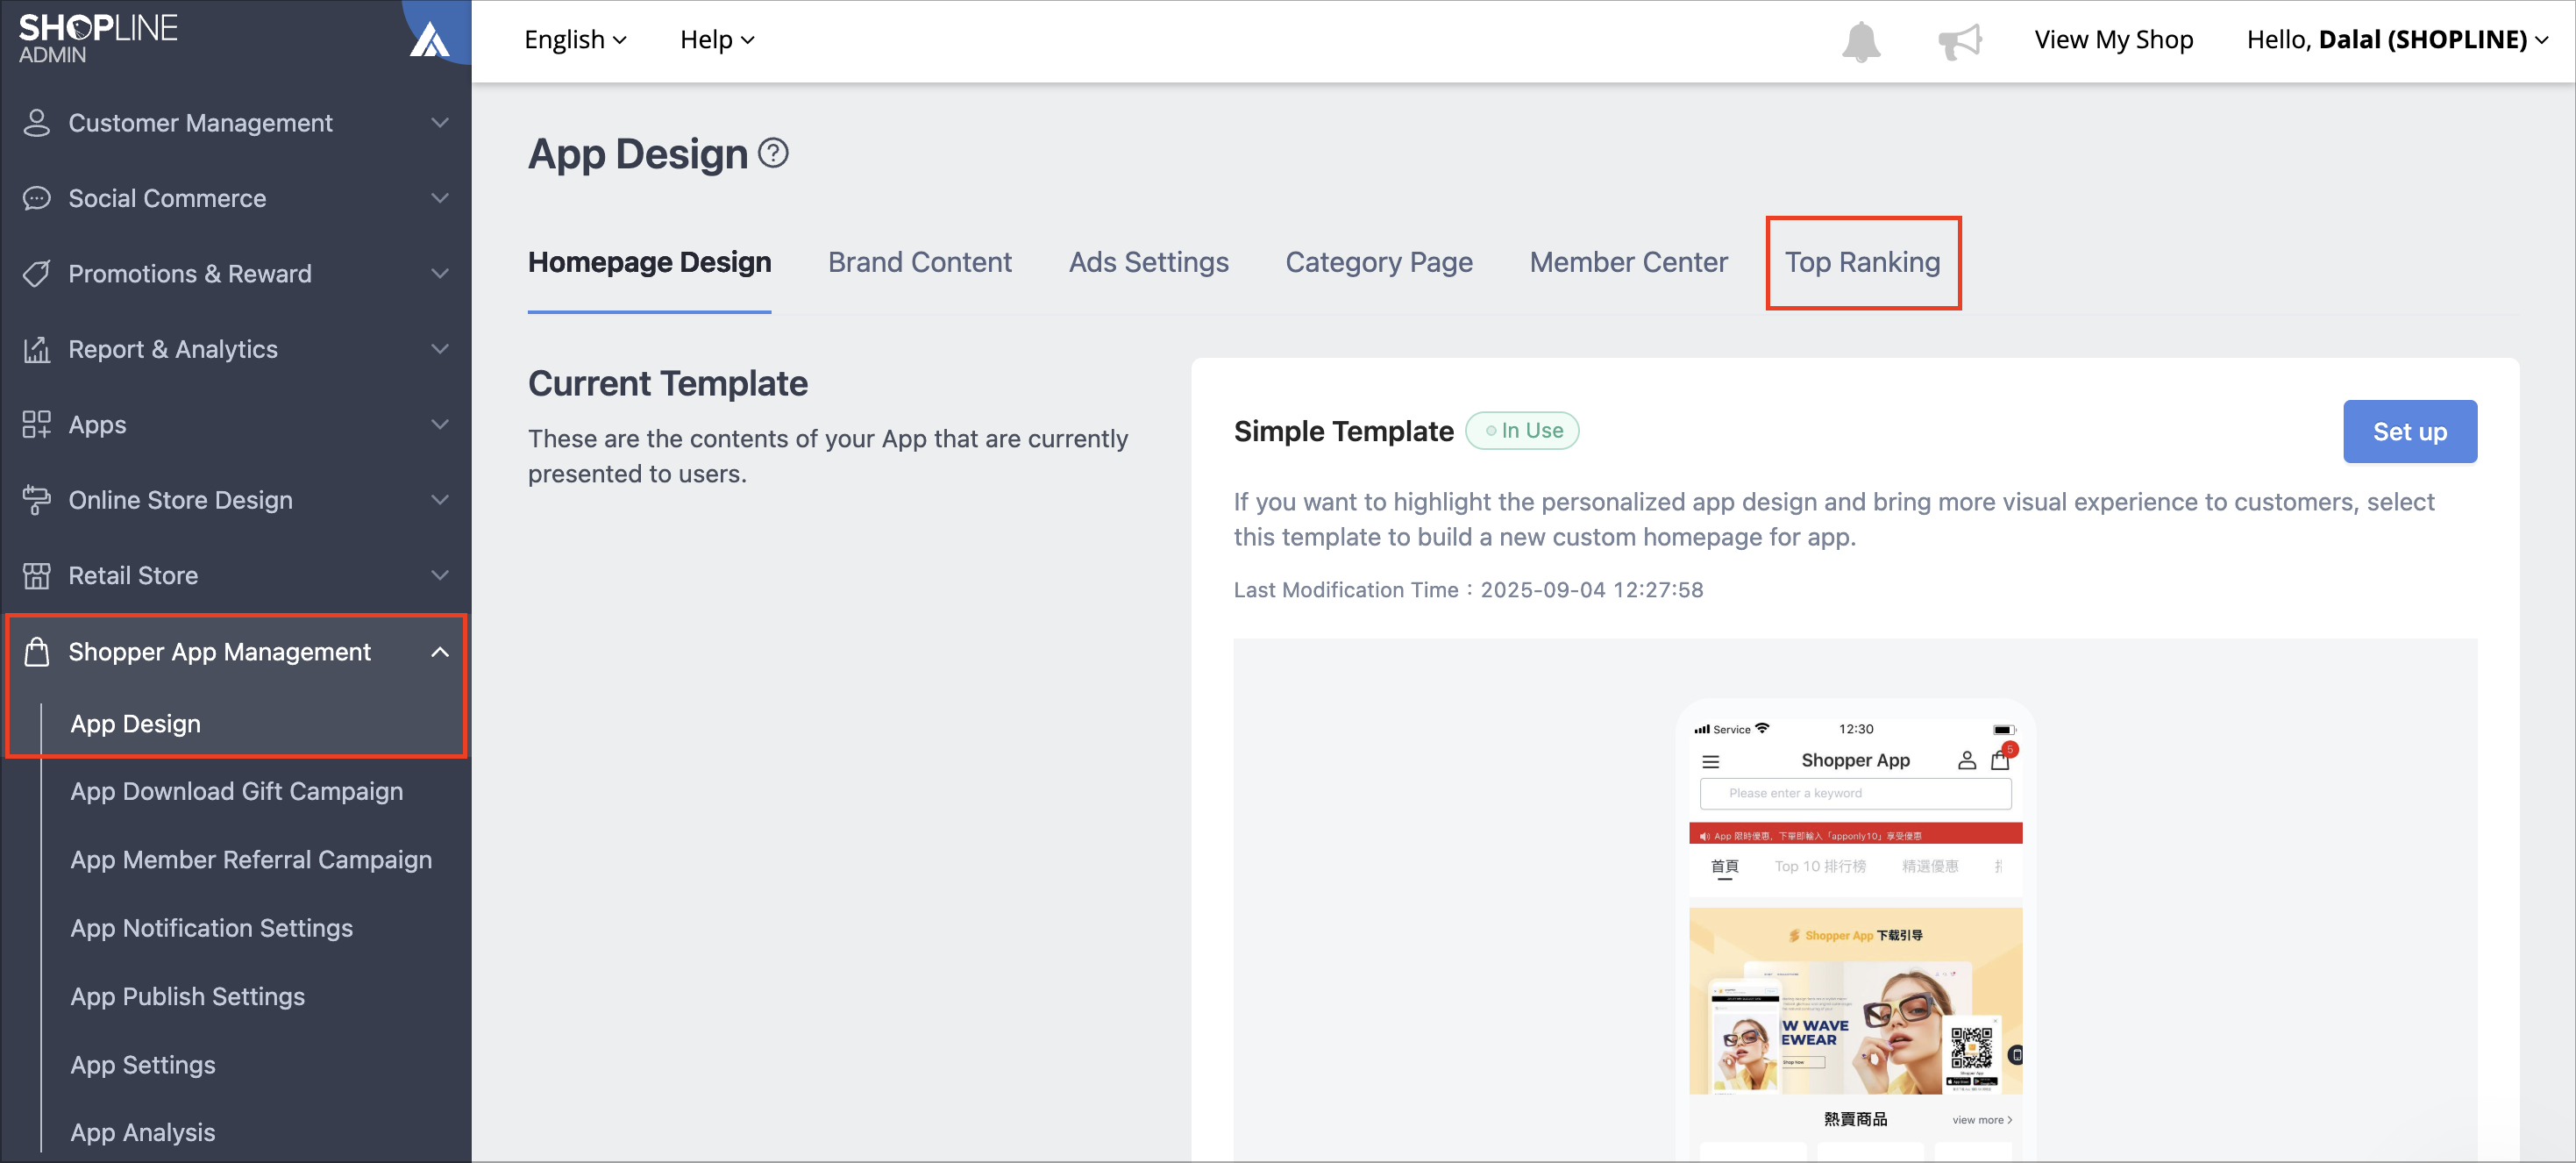Collapse the Shopper App Management chevron

[440, 652]
